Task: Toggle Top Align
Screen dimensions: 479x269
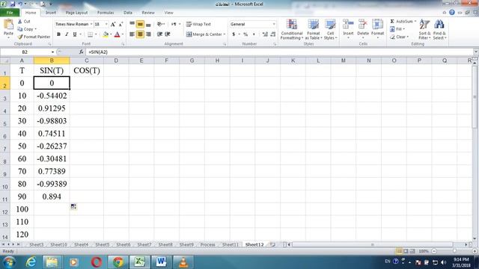Action: pyautogui.click(x=132, y=24)
